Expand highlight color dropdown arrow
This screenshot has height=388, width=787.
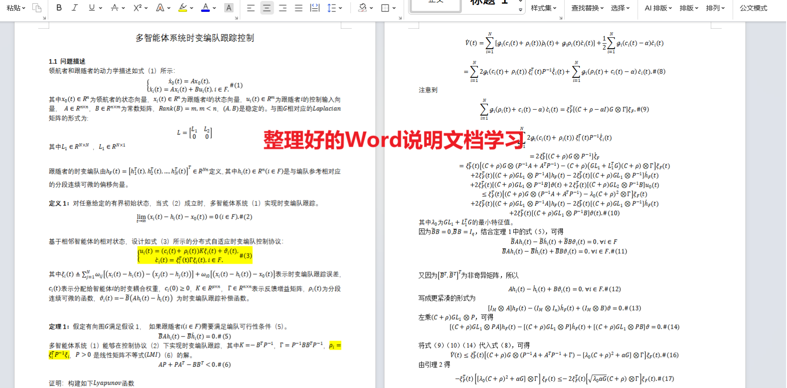191,8
